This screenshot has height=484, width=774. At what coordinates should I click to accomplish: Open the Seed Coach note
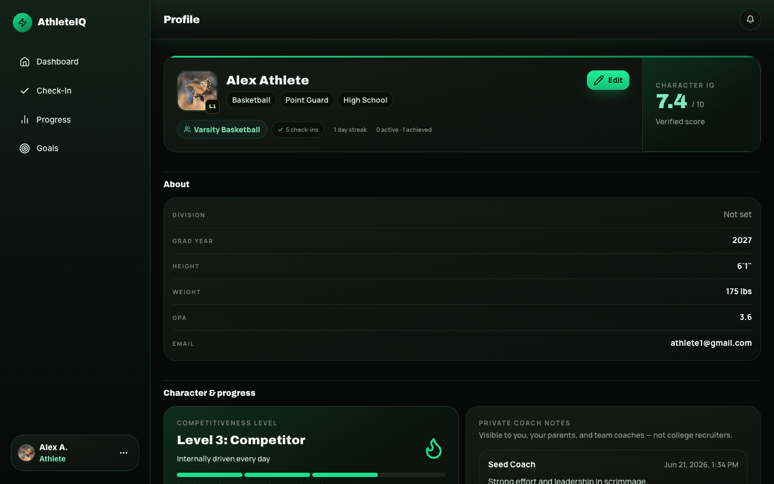(x=613, y=468)
